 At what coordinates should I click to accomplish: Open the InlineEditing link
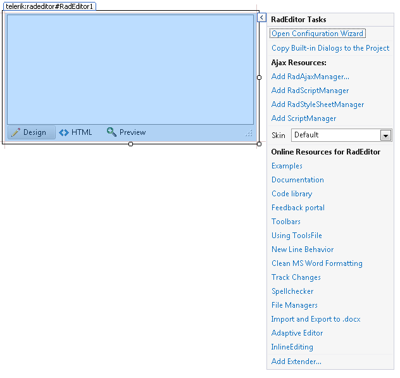292,347
